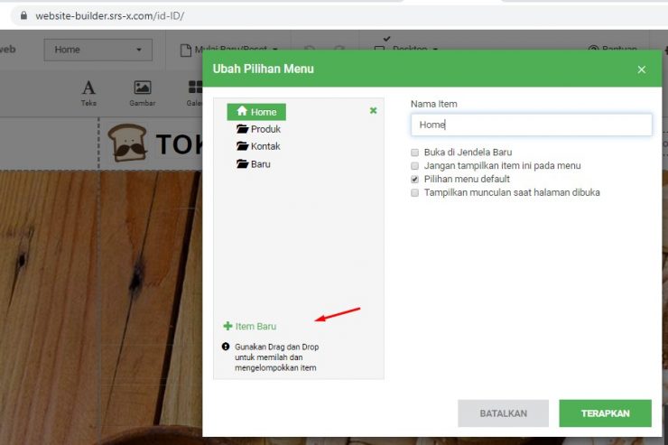
Task: Select the Home menu item
Action: (x=256, y=112)
